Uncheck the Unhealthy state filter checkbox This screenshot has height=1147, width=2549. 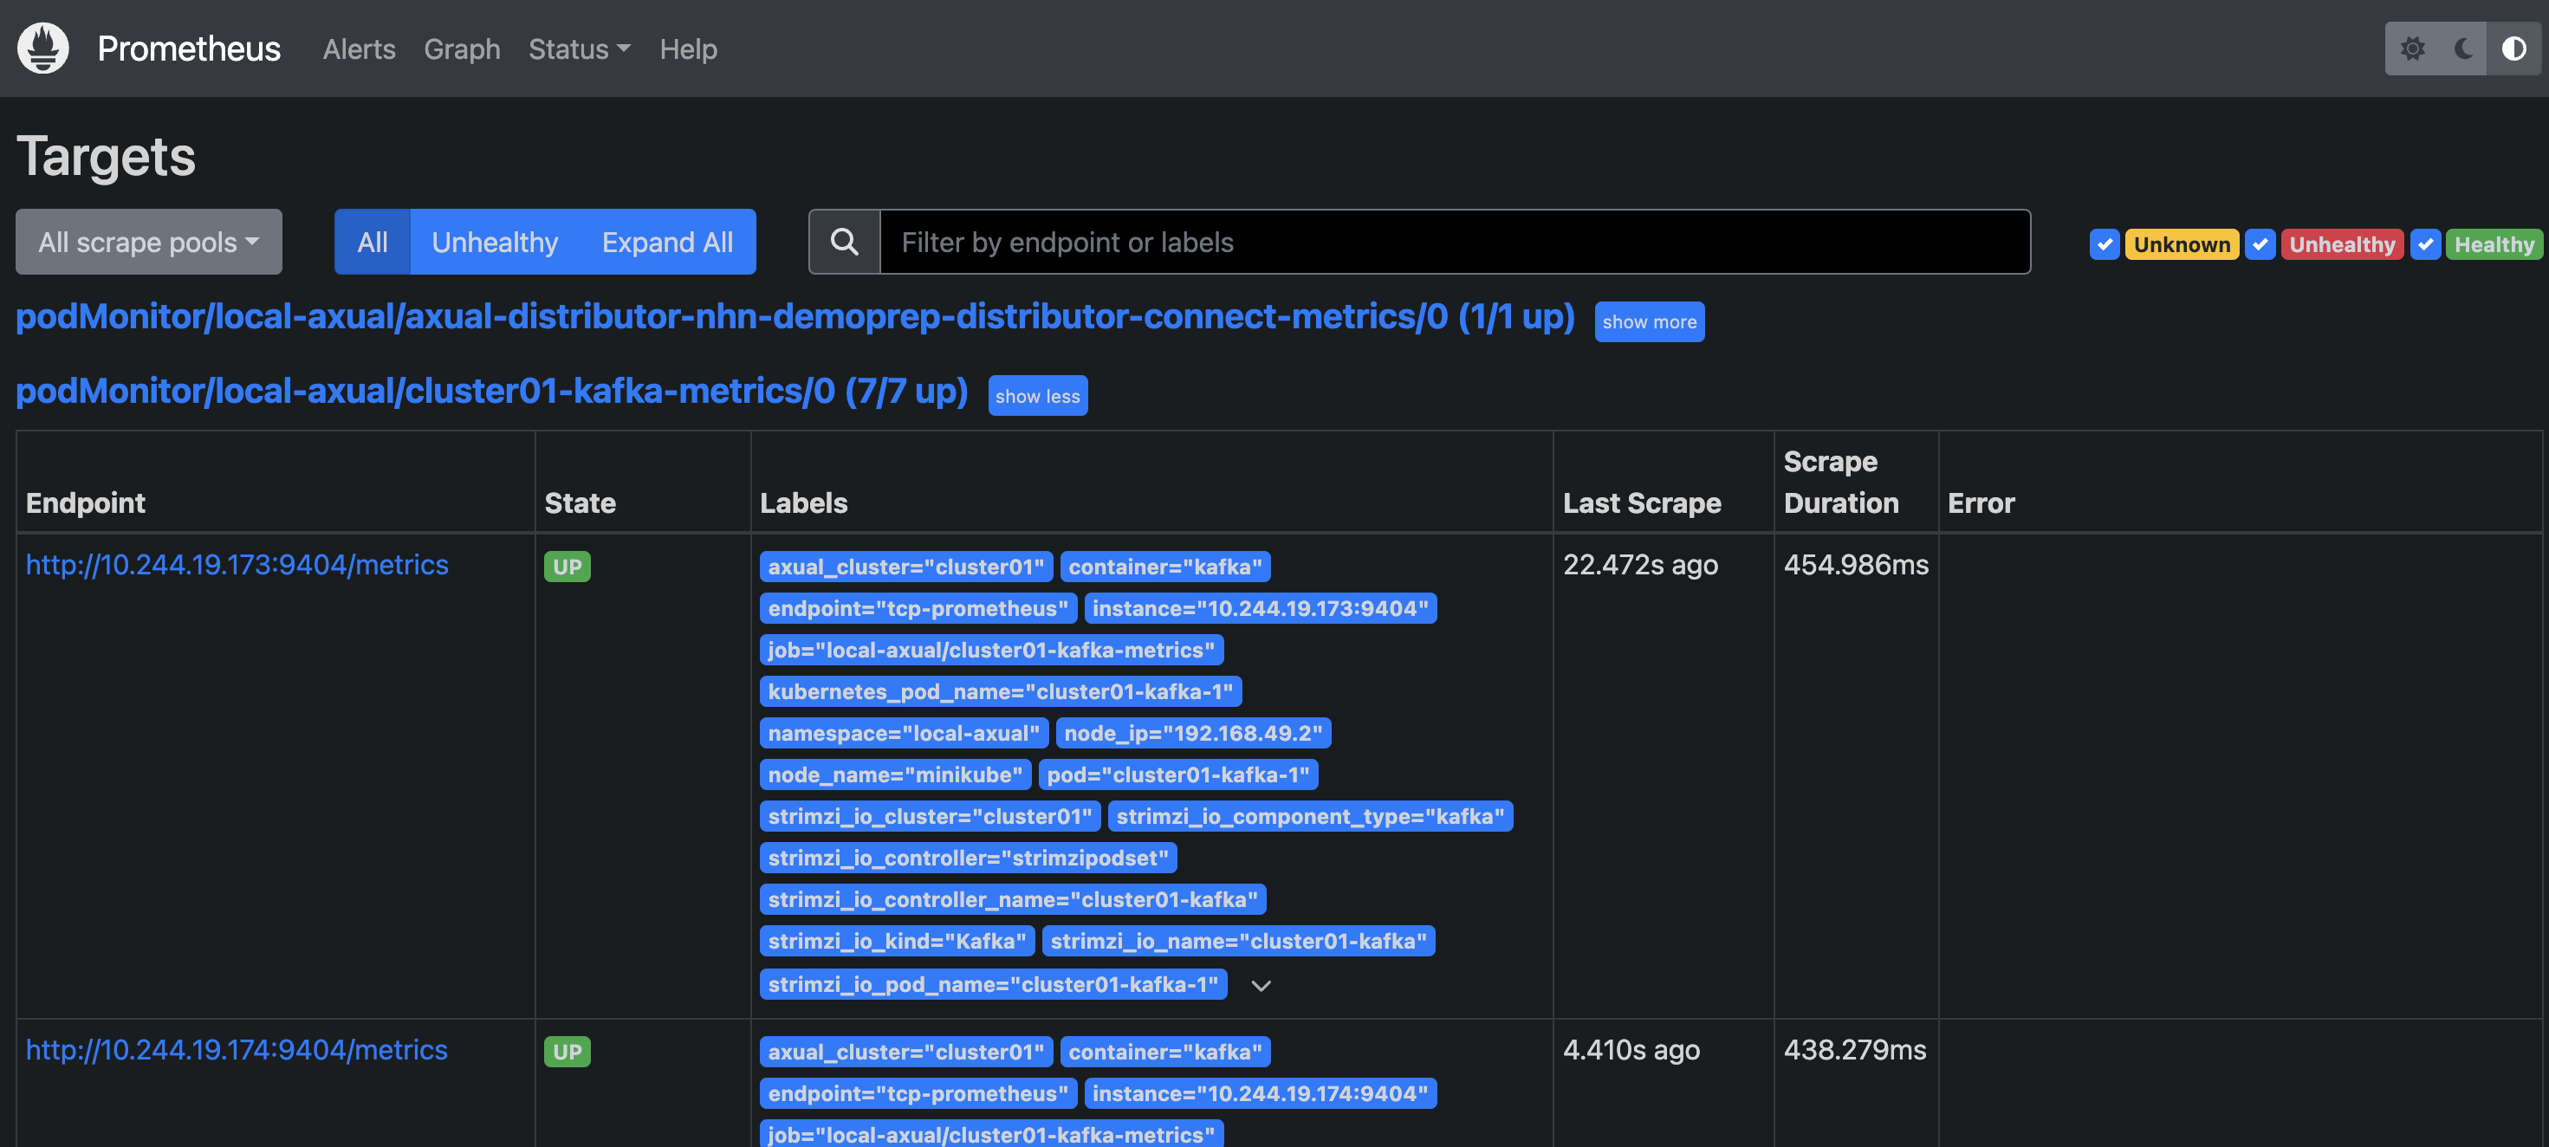pyautogui.click(x=2260, y=244)
